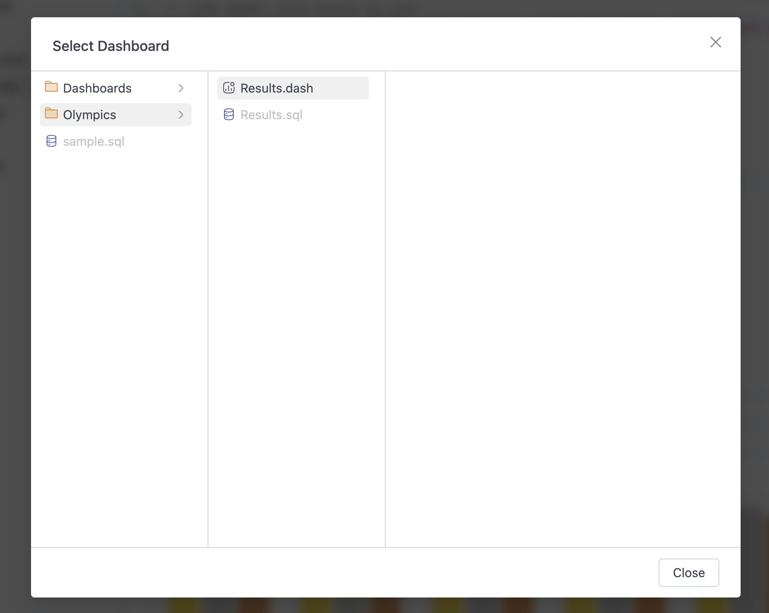Click the open folder icon in the Olympics row

(51, 114)
